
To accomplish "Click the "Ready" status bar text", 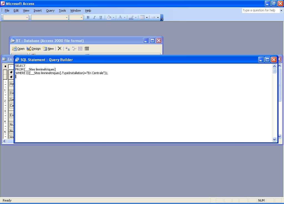I will pyautogui.click(x=7, y=200).
